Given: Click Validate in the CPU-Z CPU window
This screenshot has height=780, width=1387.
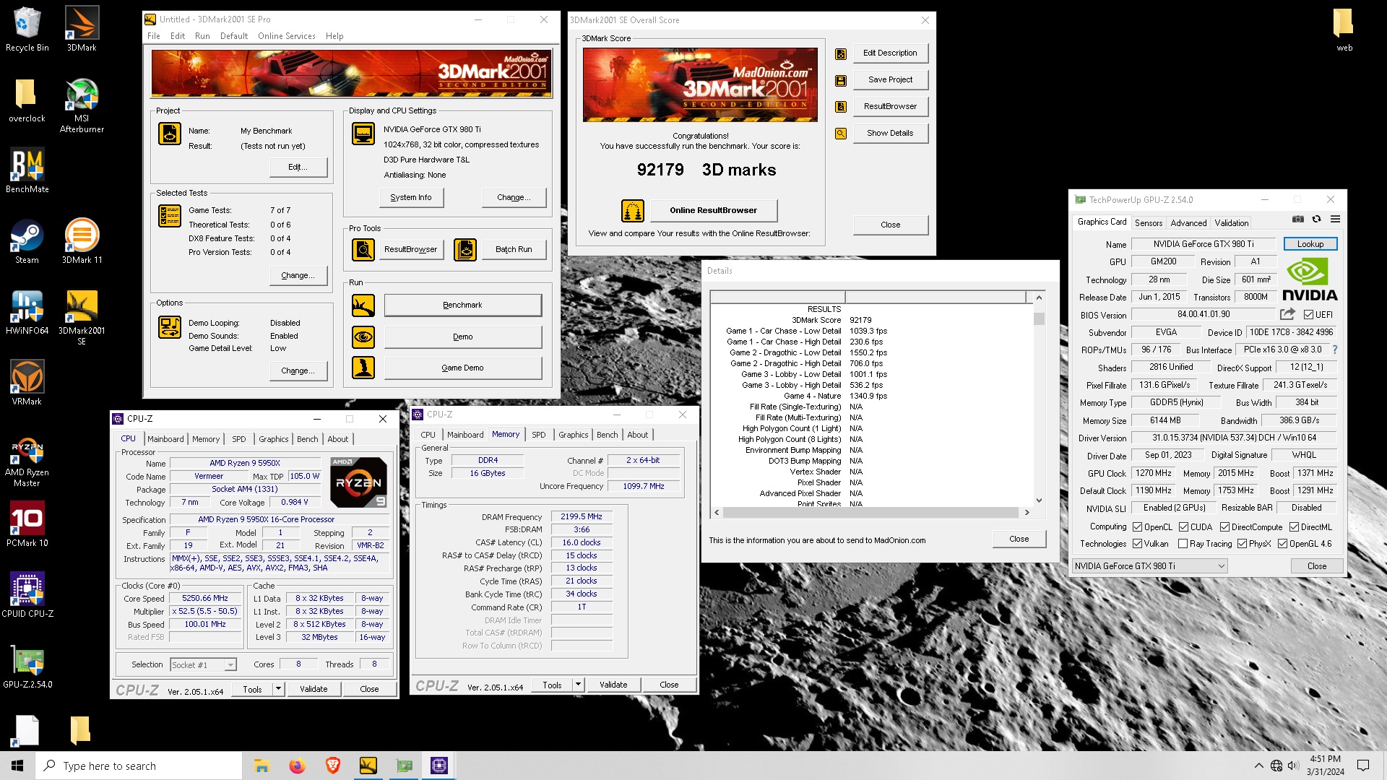Looking at the screenshot, I should [x=314, y=689].
